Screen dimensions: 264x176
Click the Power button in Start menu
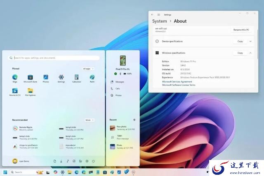[94, 161]
